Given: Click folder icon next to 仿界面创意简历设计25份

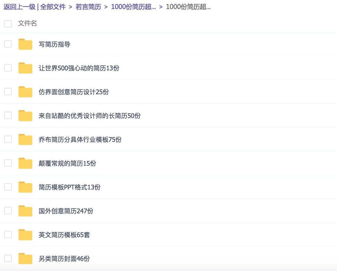Looking at the screenshot, I should (25, 92).
